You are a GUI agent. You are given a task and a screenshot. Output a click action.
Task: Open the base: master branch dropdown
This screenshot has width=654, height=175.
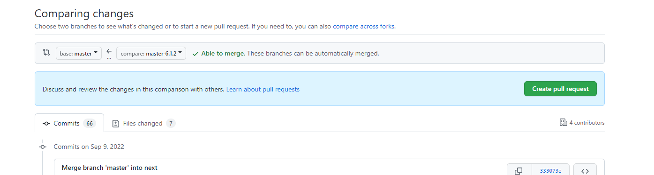[x=79, y=53]
